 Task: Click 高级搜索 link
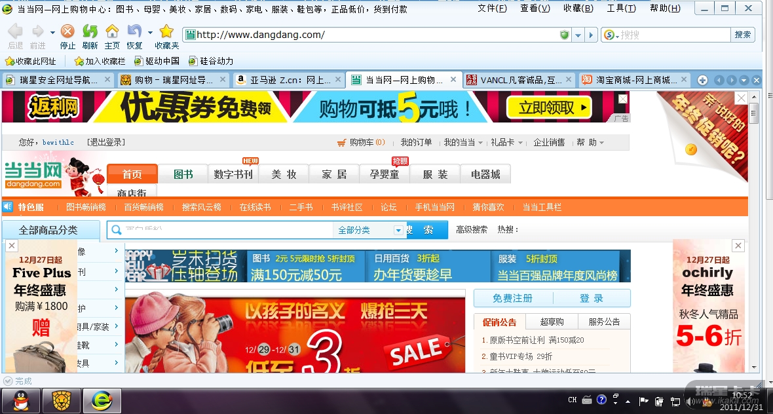click(472, 230)
